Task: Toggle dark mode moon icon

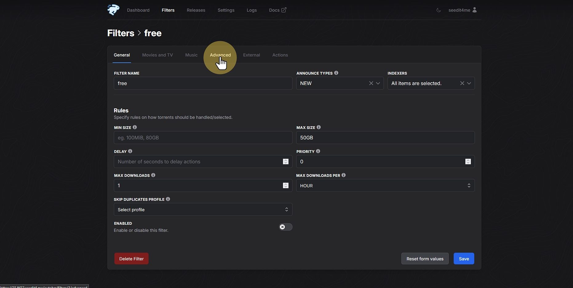Action: pos(439,10)
